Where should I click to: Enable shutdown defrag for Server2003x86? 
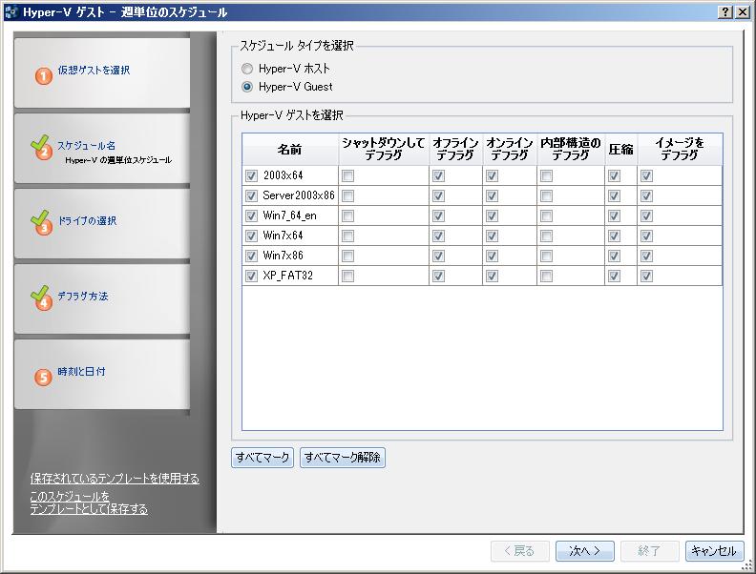[347, 196]
